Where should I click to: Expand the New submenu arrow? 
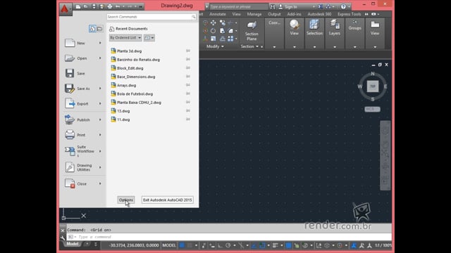coord(100,43)
